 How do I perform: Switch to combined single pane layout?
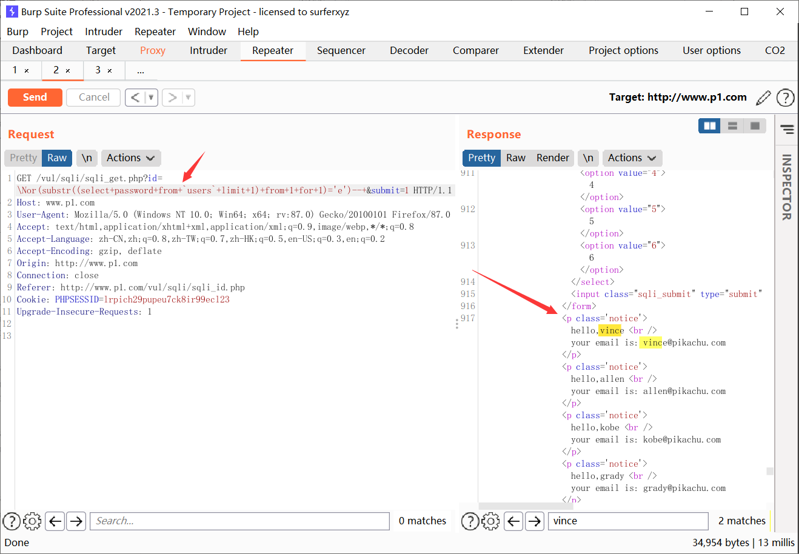[755, 125]
